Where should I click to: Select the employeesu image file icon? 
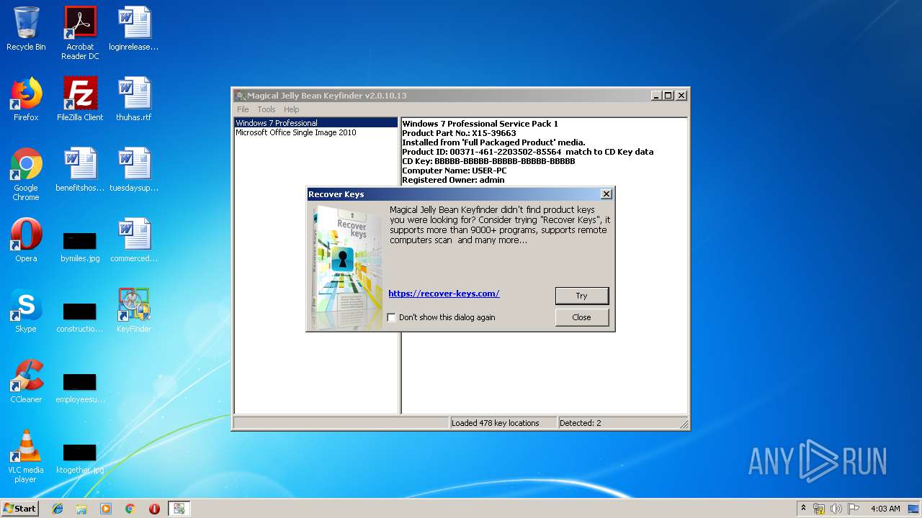click(80, 388)
